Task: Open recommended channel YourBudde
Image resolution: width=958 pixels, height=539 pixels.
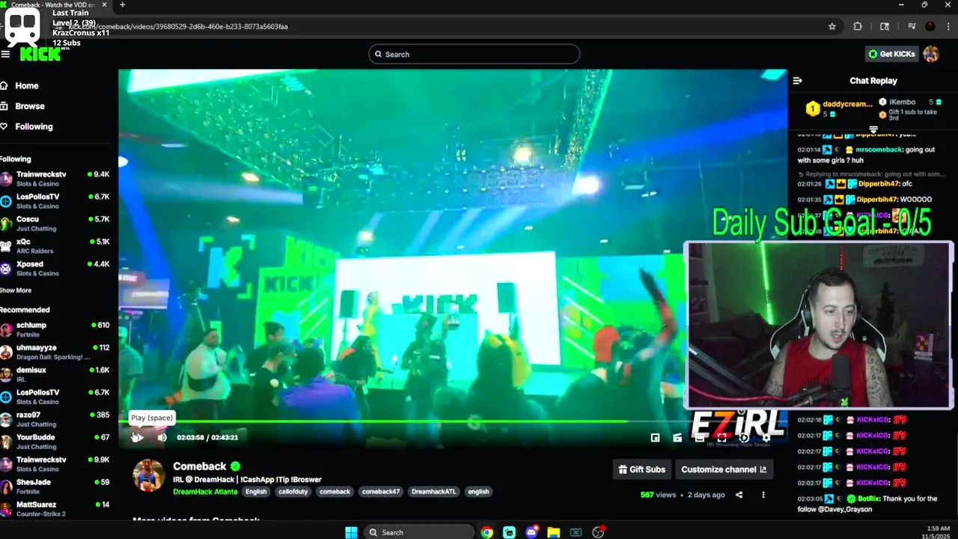Action: coord(55,442)
